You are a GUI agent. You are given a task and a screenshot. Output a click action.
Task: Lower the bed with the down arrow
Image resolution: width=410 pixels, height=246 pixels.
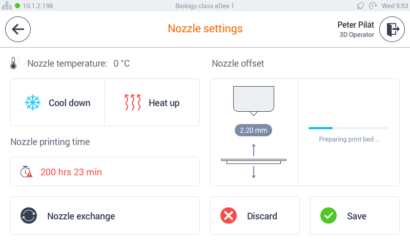tap(254, 172)
